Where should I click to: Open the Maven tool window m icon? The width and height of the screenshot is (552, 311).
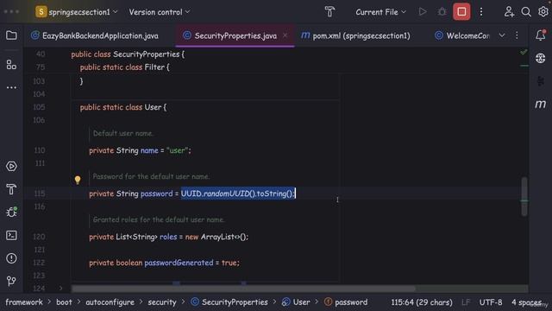[541, 104]
